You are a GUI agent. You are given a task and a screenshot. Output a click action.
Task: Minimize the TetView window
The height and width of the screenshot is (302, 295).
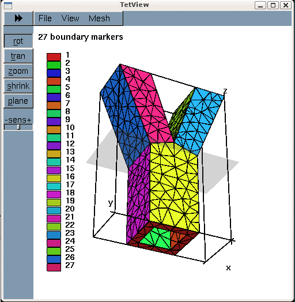pos(260,5)
